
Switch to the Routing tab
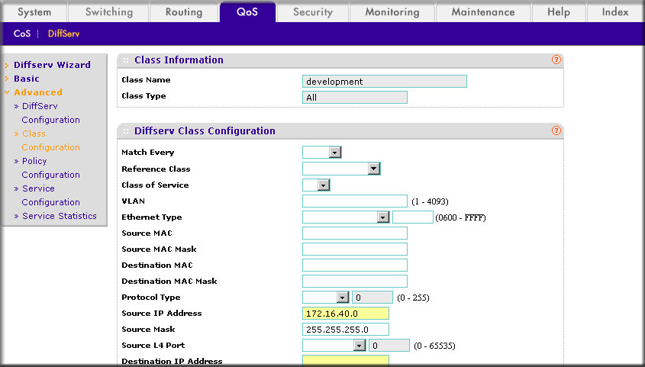pos(184,12)
